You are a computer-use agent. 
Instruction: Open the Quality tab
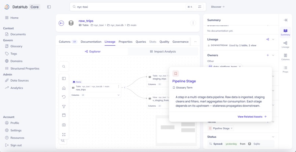click(x=164, y=42)
